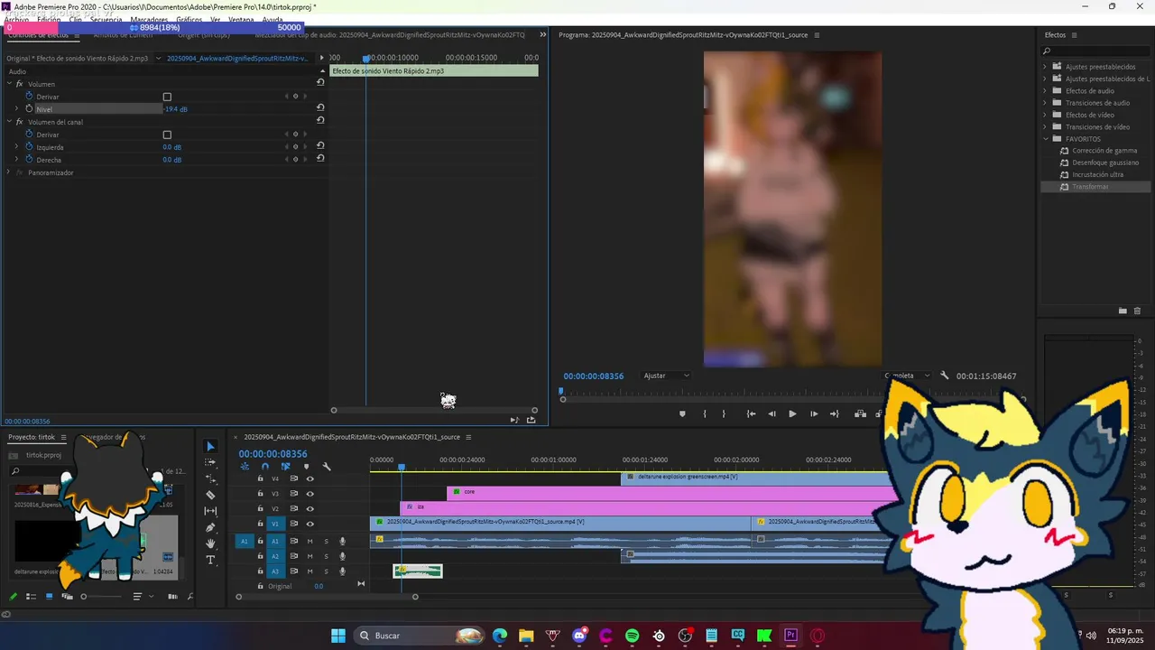This screenshot has width=1155, height=650.
Task: Expand the Izquierda parameter
Action: tap(16, 146)
